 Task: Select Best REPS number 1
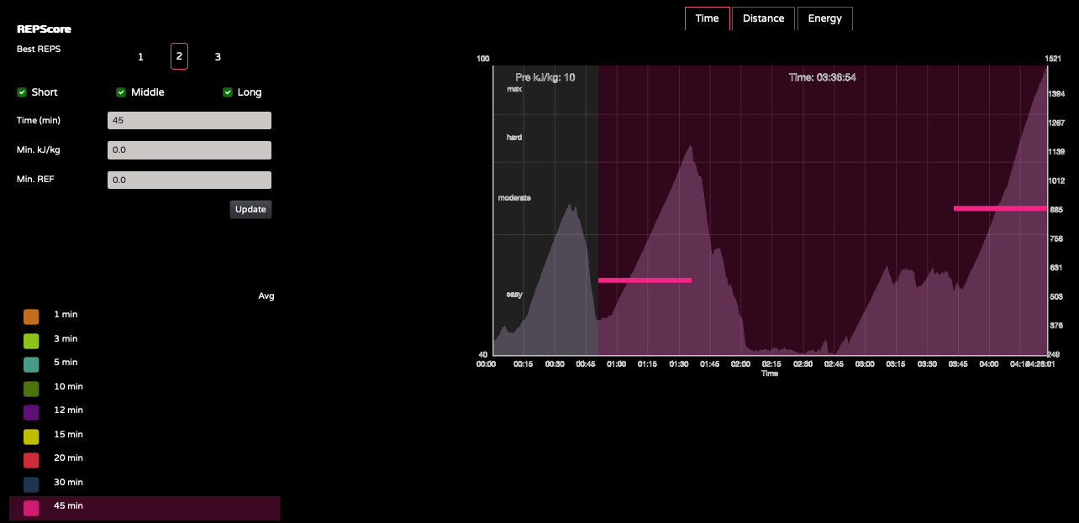tap(140, 57)
